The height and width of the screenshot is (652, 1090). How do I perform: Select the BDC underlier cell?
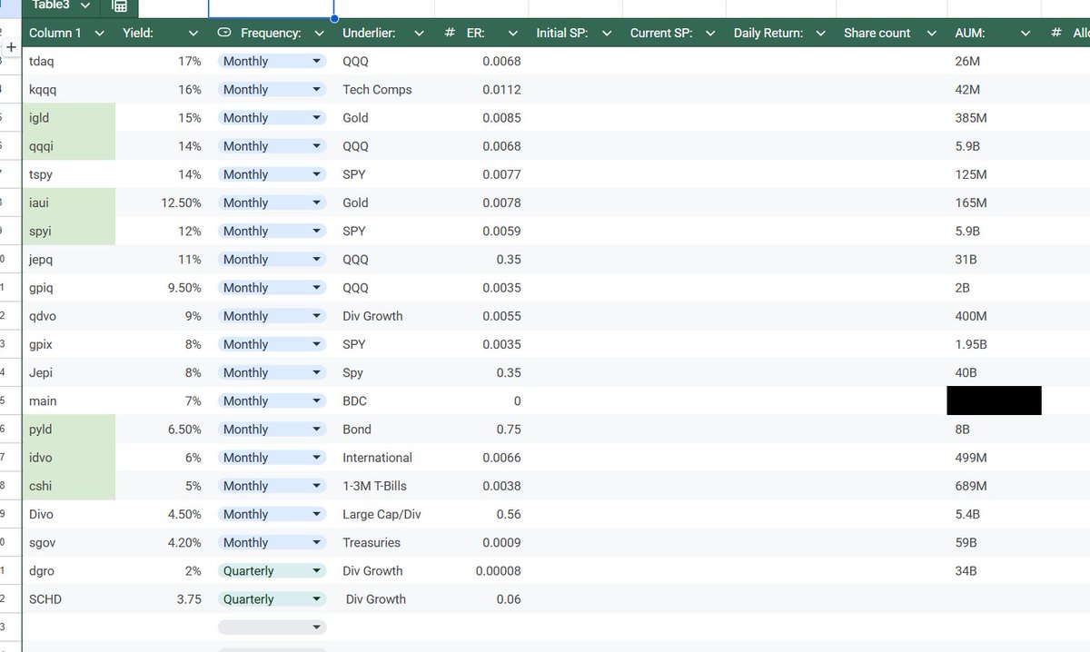[x=385, y=401]
